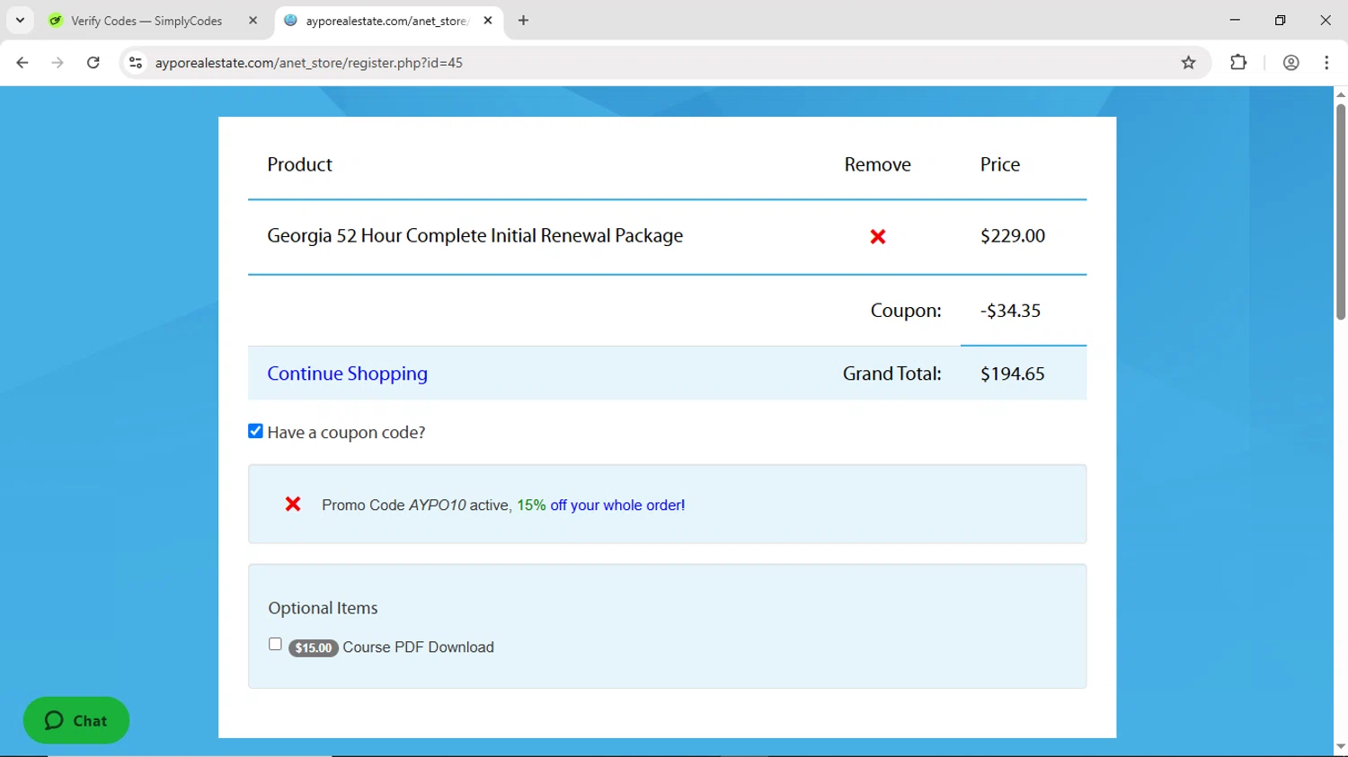
Task: Minimize the browser window
Action: tap(1235, 20)
